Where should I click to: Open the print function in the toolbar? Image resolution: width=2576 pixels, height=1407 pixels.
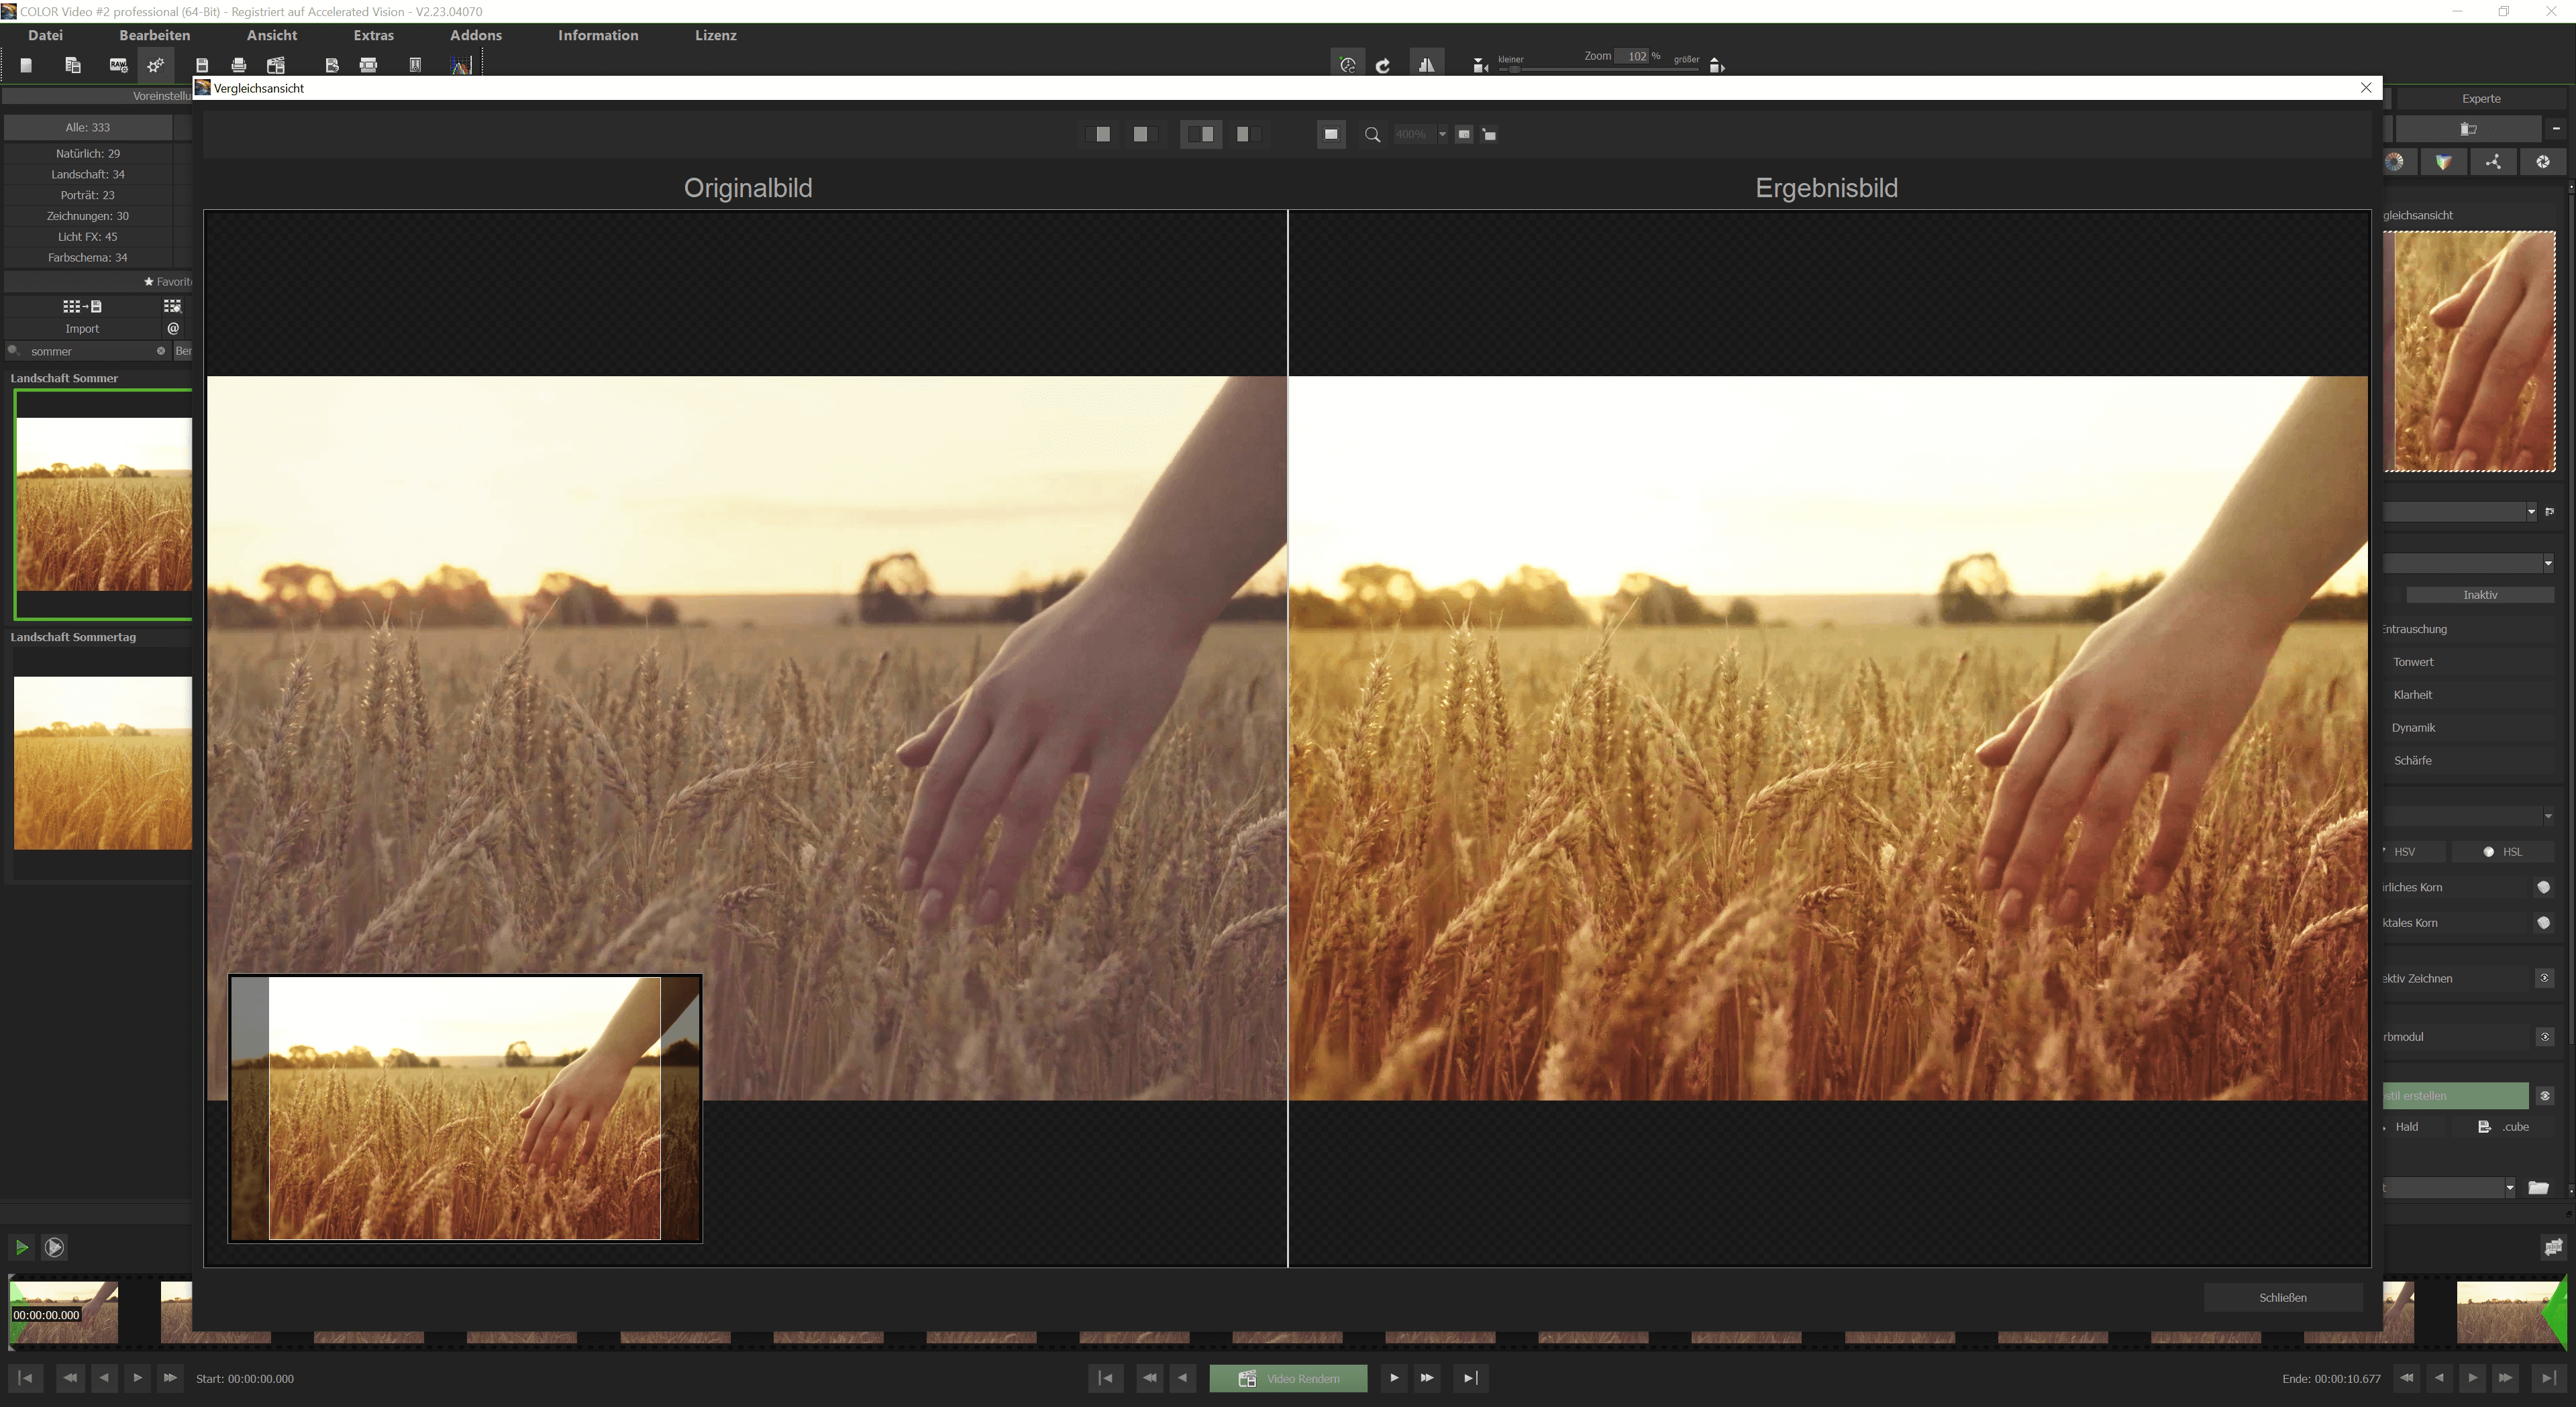click(x=238, y=65)
